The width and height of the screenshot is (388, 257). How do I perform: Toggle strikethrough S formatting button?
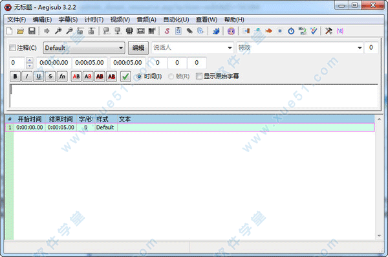50,76
